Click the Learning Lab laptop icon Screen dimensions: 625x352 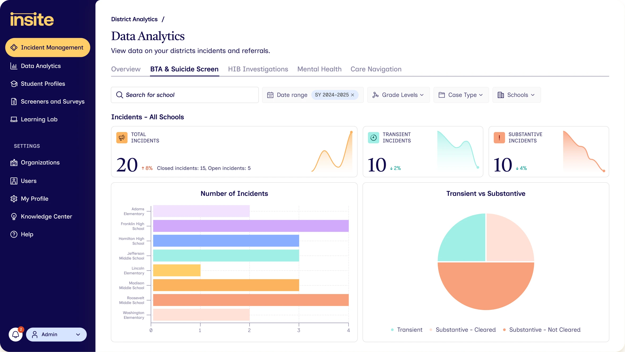(x=14, y=119)
